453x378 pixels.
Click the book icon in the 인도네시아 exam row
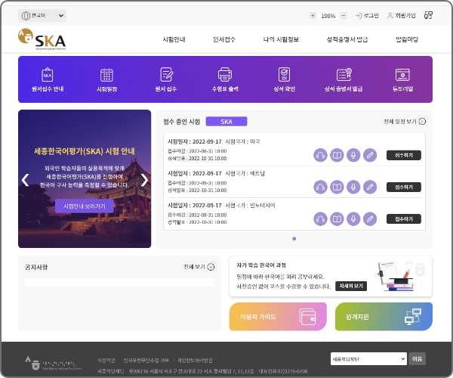pyautogui.click(x=337, y=219)
